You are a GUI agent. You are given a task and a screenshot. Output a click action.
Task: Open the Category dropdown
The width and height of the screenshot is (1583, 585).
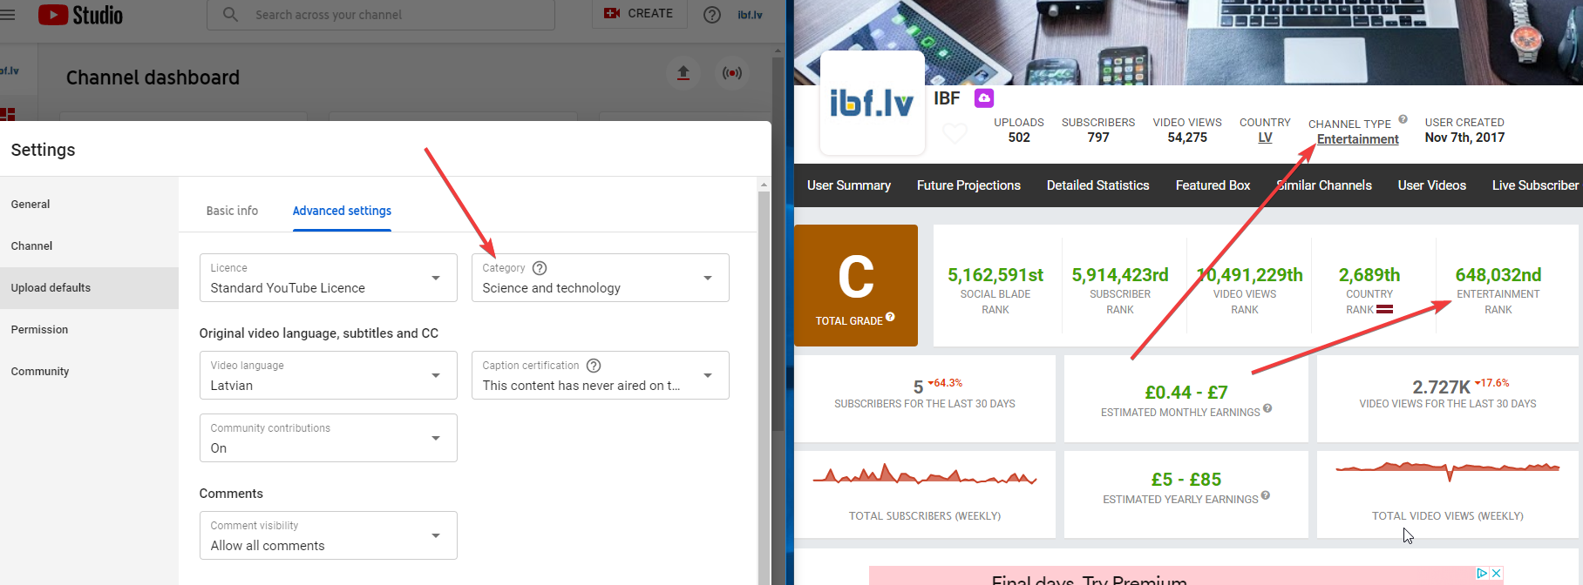point(600,278)
